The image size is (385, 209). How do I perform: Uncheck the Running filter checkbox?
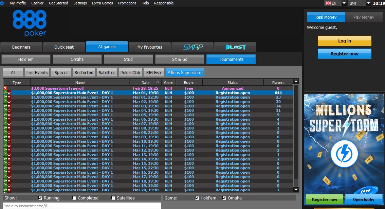(40, 198)
